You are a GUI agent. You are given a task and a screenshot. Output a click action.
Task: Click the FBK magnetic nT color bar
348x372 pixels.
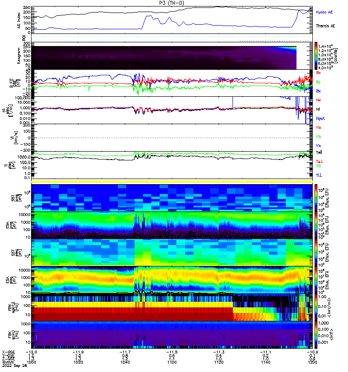click(x=316, y=335)
